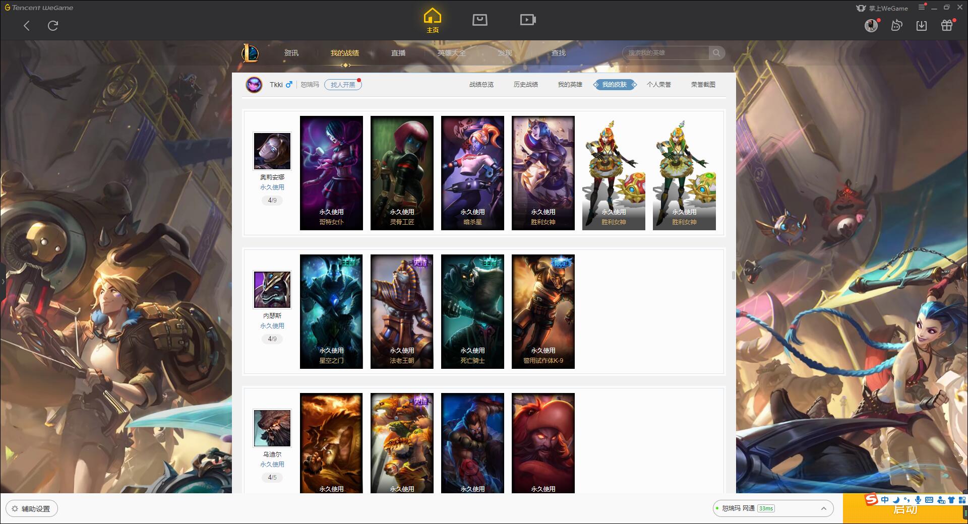Open the video live icon
Screen dimensions: 968x524
[528, 20]
